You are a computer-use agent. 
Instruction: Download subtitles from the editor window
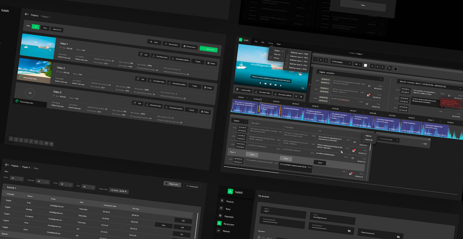[x=283, y=95]
